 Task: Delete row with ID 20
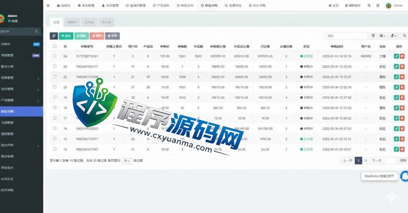402,87
